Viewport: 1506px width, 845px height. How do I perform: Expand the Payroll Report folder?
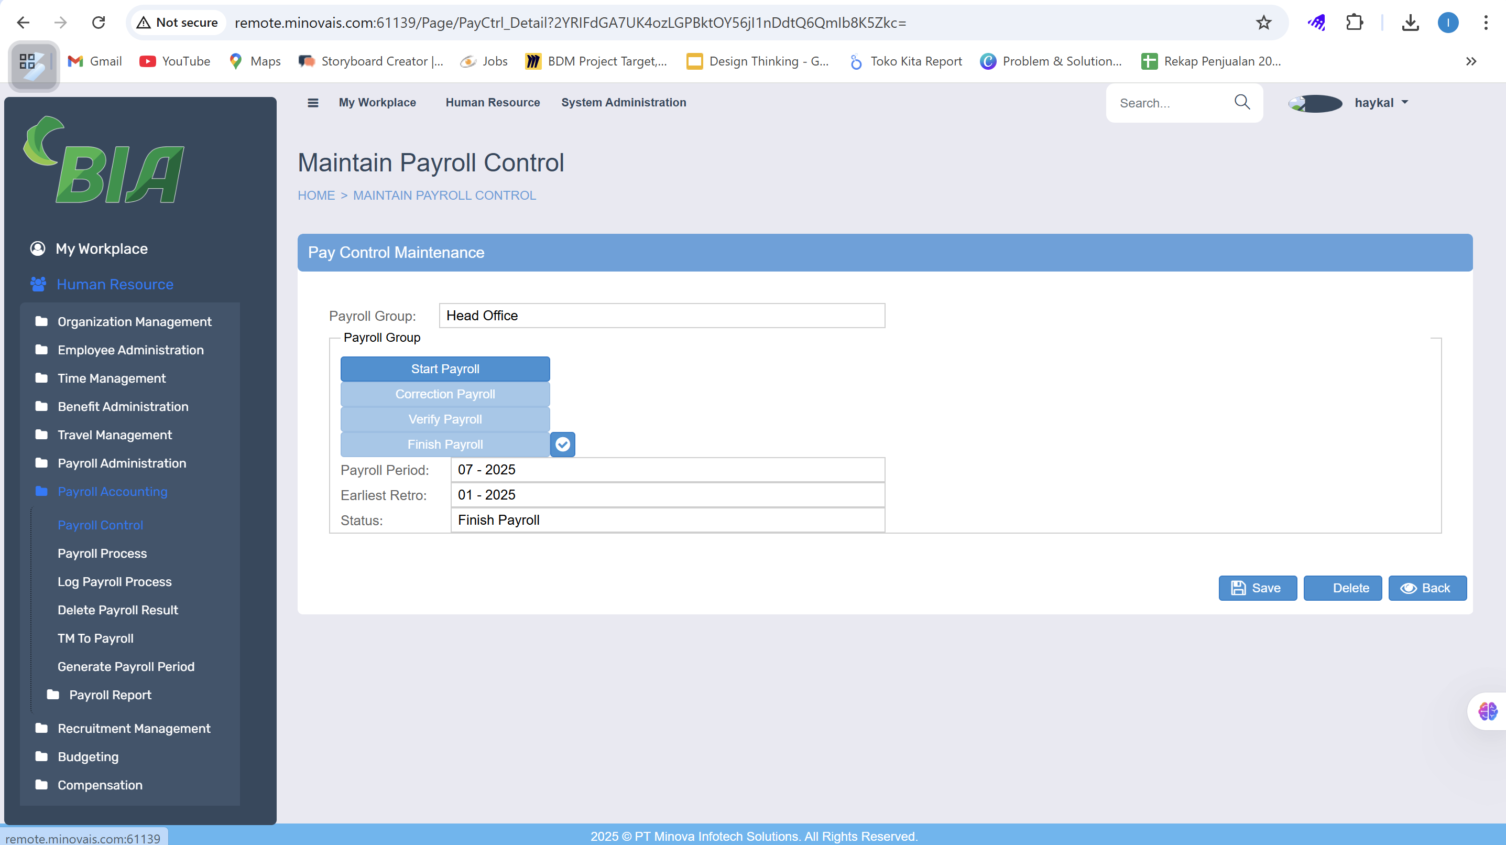(x=110, y=695)
